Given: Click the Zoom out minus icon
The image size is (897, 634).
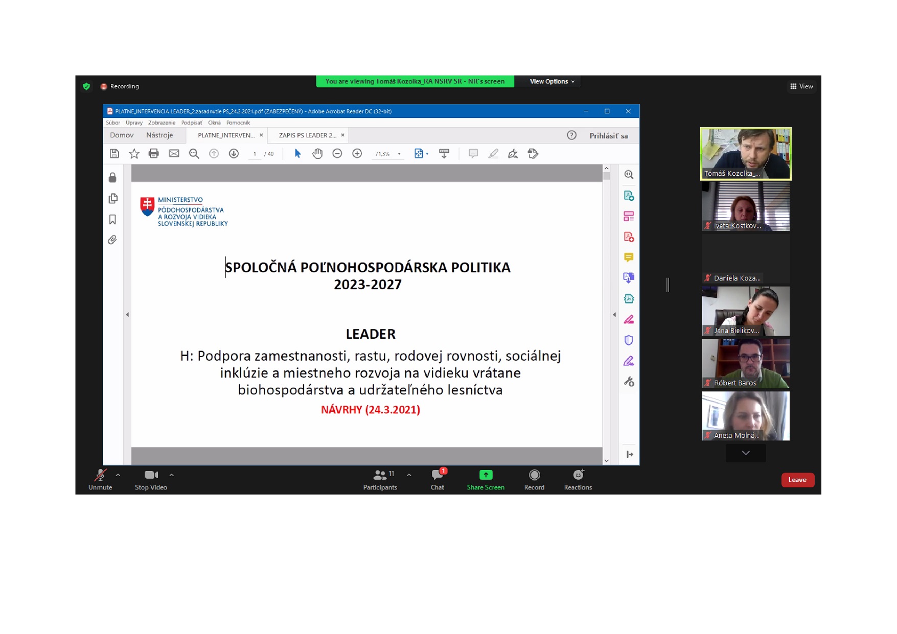Looking at the screenshot, I should 337,154.
